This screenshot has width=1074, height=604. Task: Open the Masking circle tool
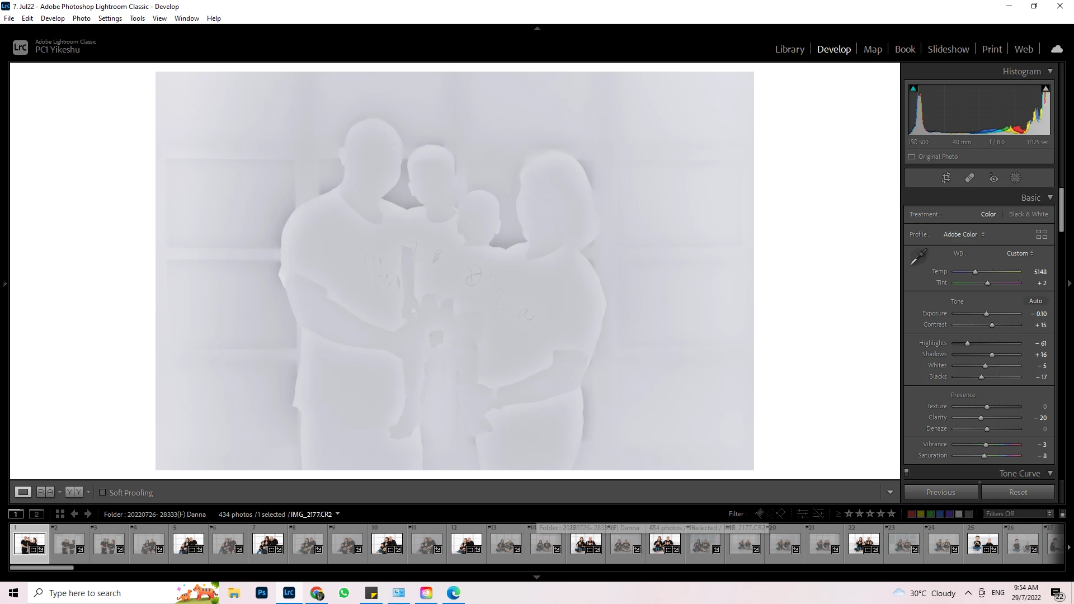[x=1015, y=178]
